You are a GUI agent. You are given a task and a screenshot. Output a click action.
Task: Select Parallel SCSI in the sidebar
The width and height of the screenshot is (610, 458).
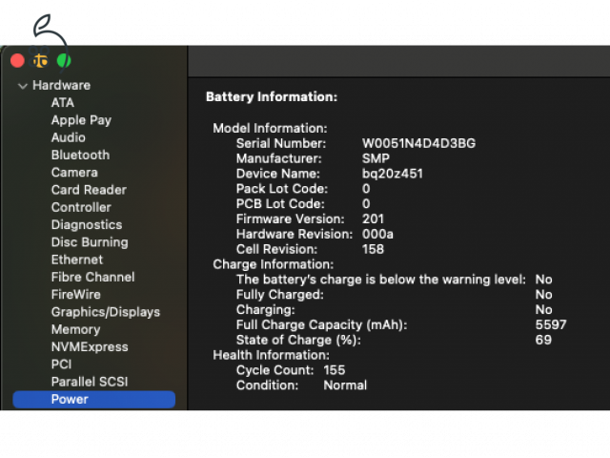[x=90, y=382]
